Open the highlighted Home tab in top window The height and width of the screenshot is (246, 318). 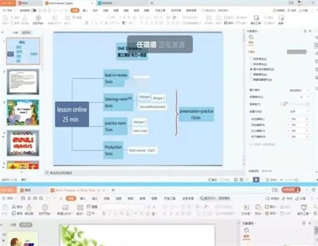[75, 10]
